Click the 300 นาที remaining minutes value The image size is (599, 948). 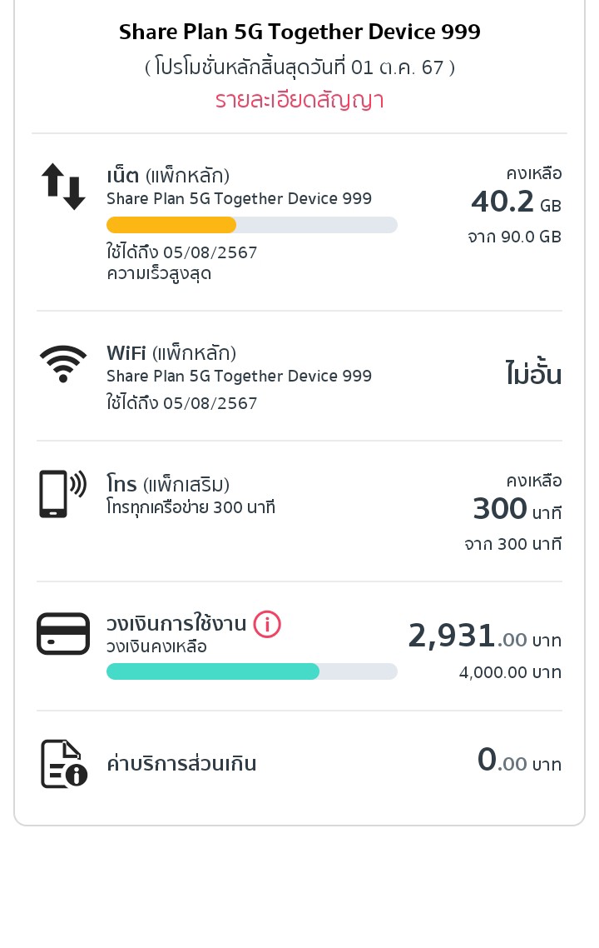(x=517, y=509)
